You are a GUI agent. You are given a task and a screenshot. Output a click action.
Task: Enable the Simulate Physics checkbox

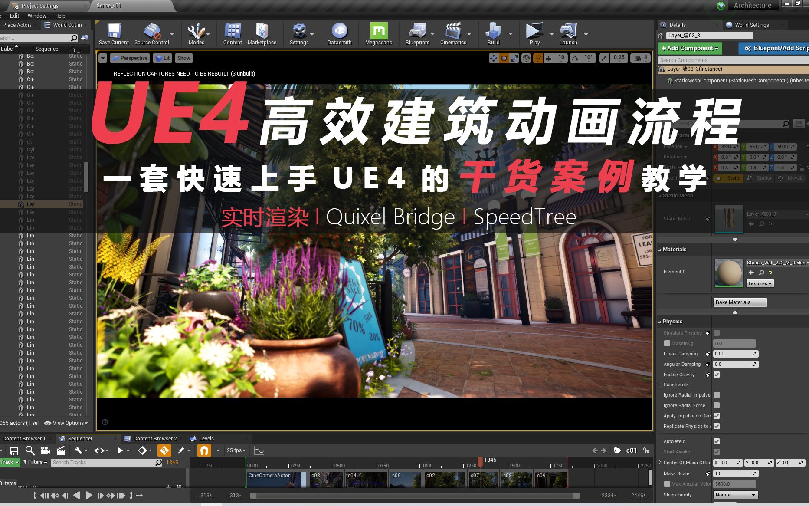(x=717, y=333)
